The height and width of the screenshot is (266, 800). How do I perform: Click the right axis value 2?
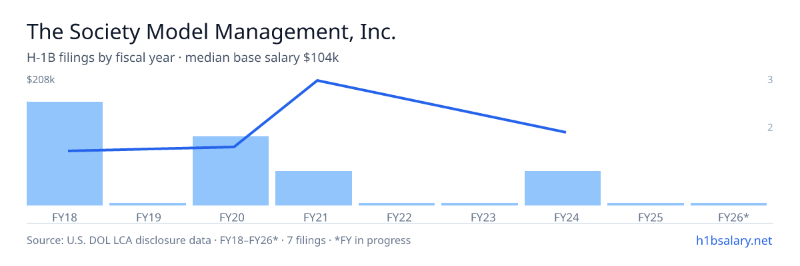[x=770, y=127]
